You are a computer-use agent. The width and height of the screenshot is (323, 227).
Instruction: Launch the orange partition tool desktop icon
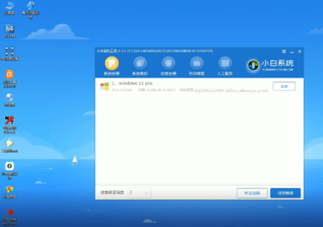point(10,79)
